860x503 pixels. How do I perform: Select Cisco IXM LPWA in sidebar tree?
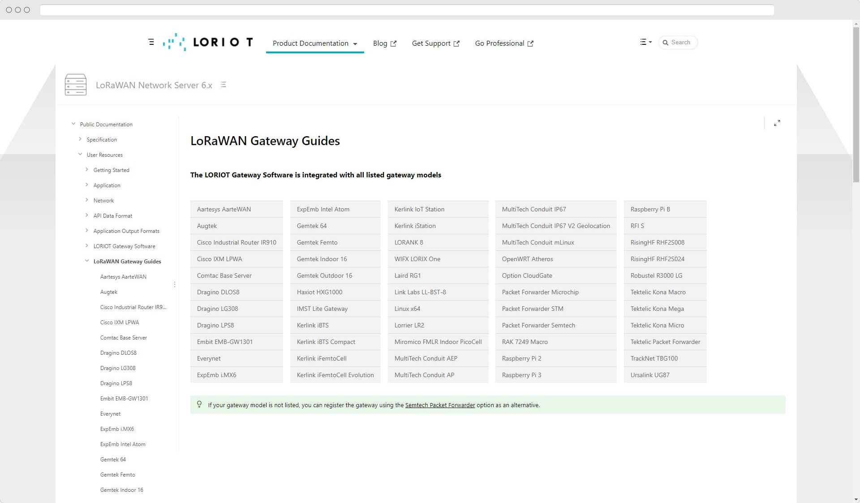pos(120,322)
